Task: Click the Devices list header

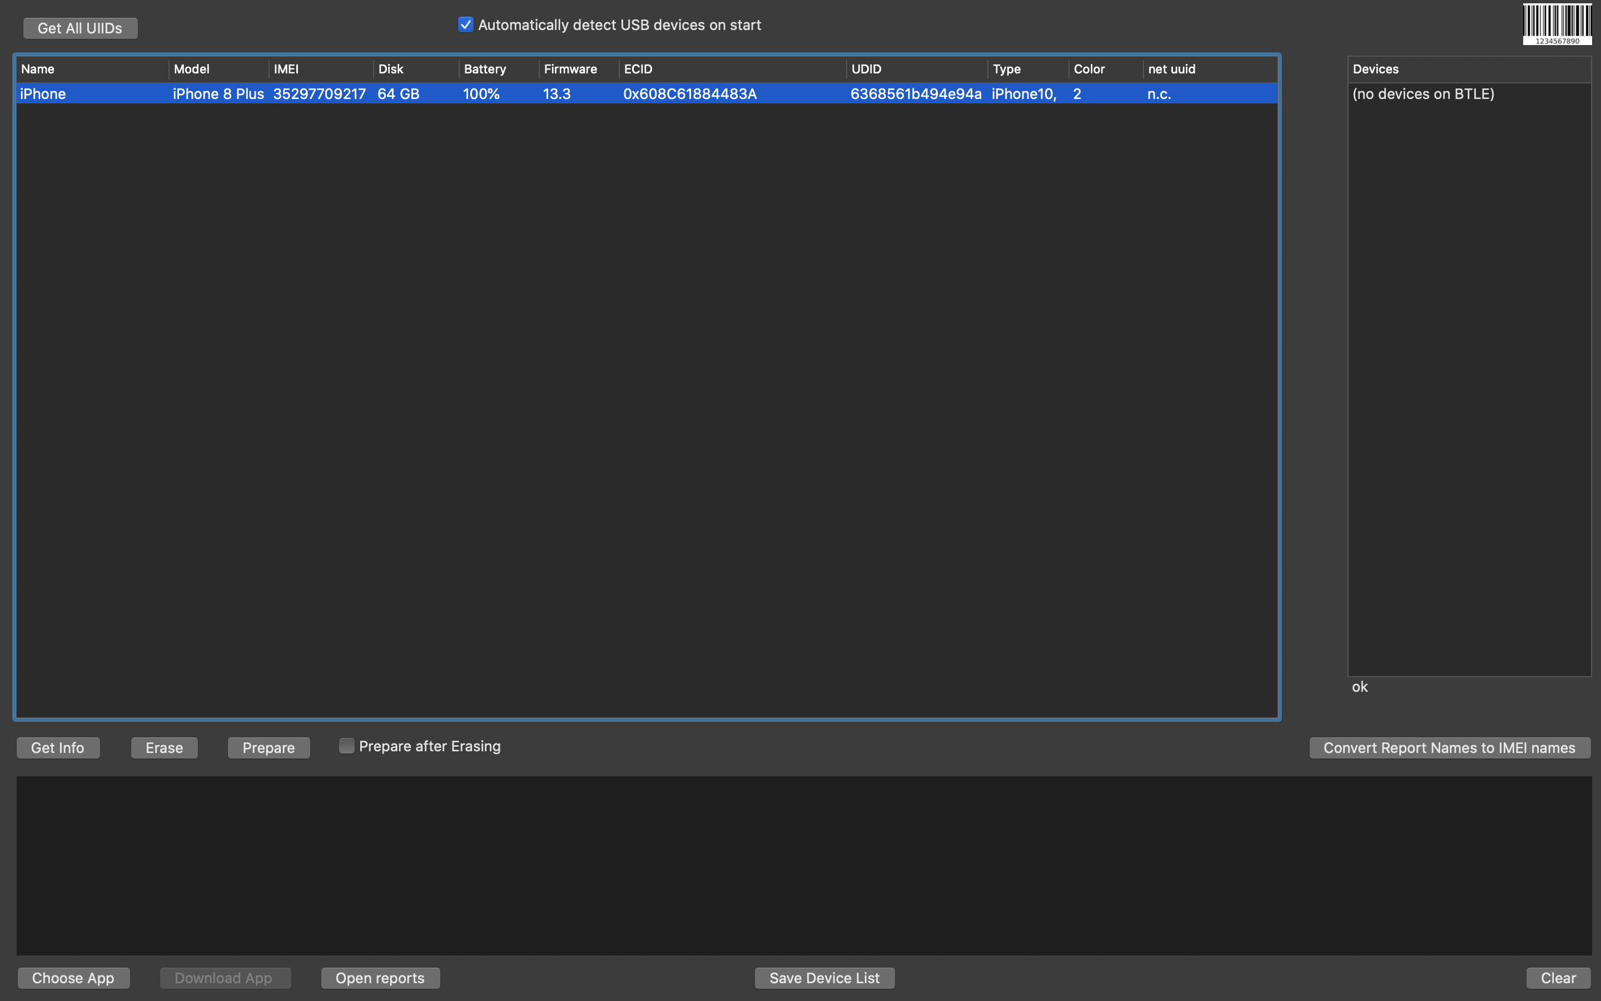Action: click(x=1469, y=69)
